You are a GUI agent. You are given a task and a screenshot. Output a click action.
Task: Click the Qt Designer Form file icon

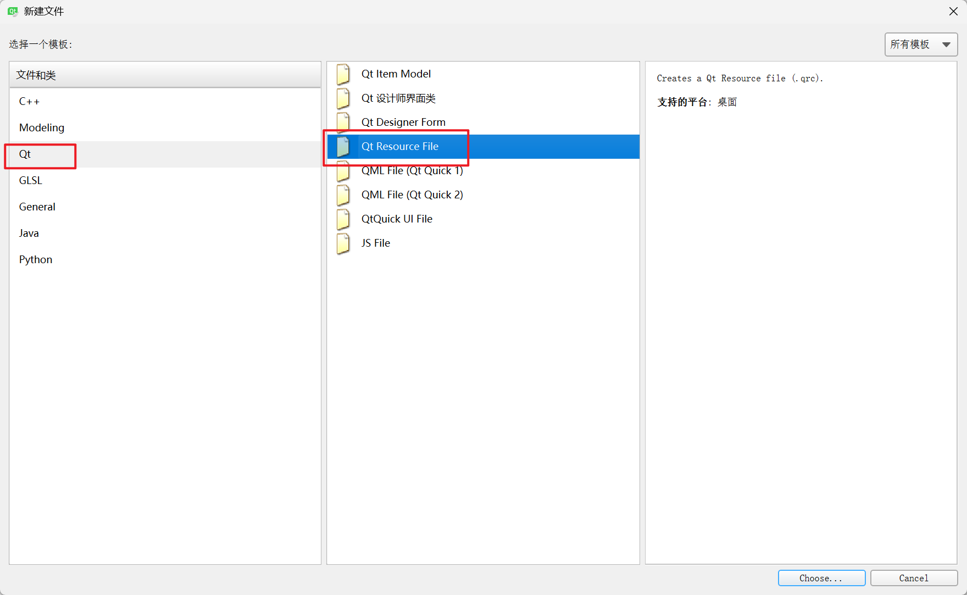point(343,123)
